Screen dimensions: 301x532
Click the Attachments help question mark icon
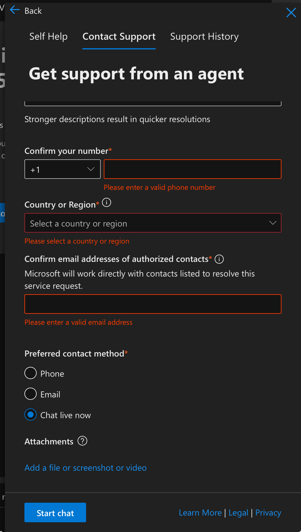(82, 441)
